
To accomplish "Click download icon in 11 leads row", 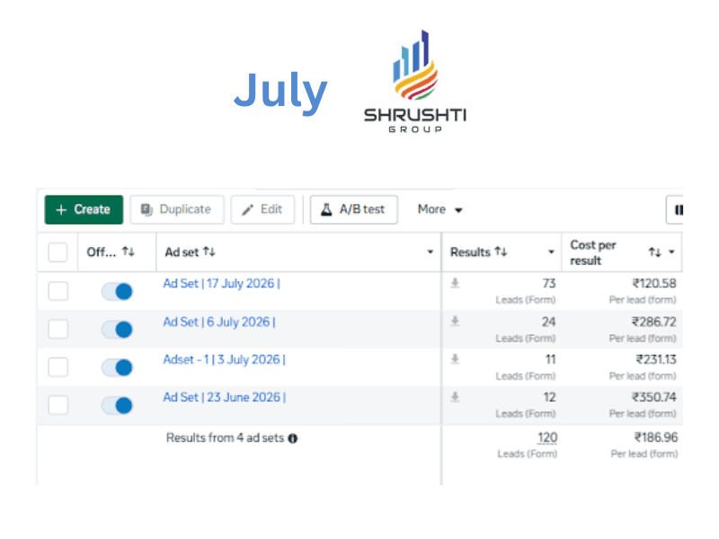I will [455, 358].
